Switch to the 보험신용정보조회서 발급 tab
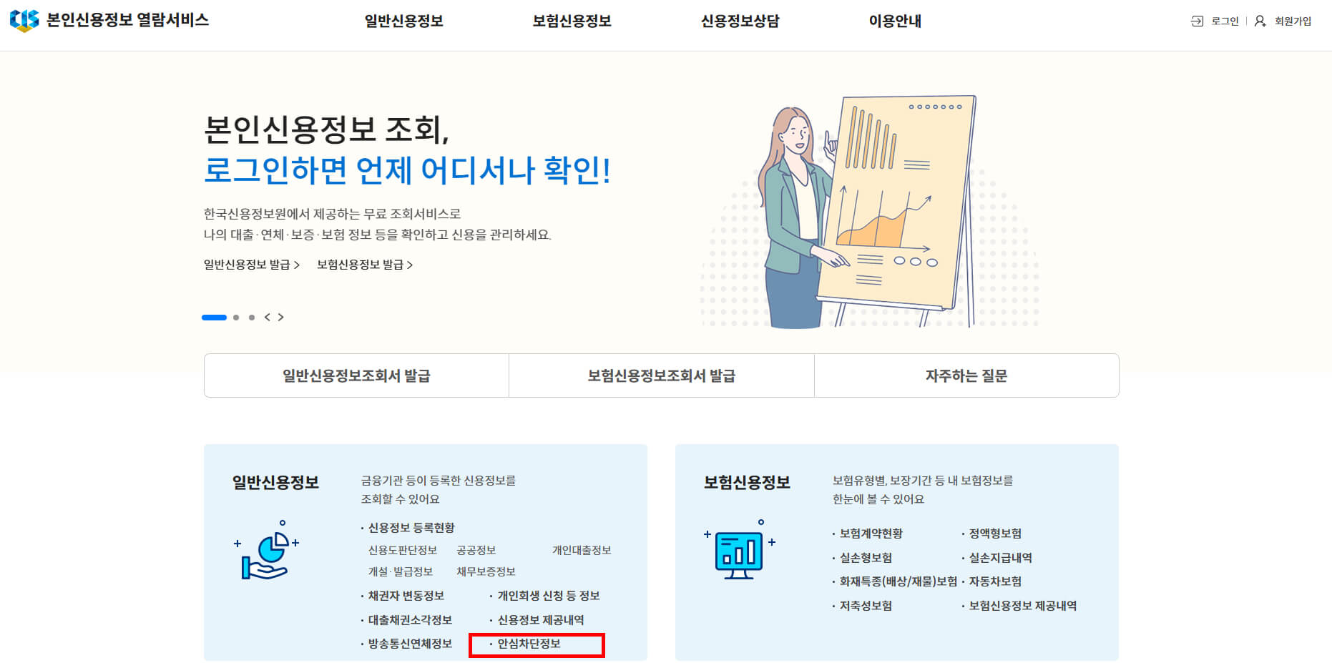The width and height of the screenshot is (1332, 663). (x=660, y=375)
